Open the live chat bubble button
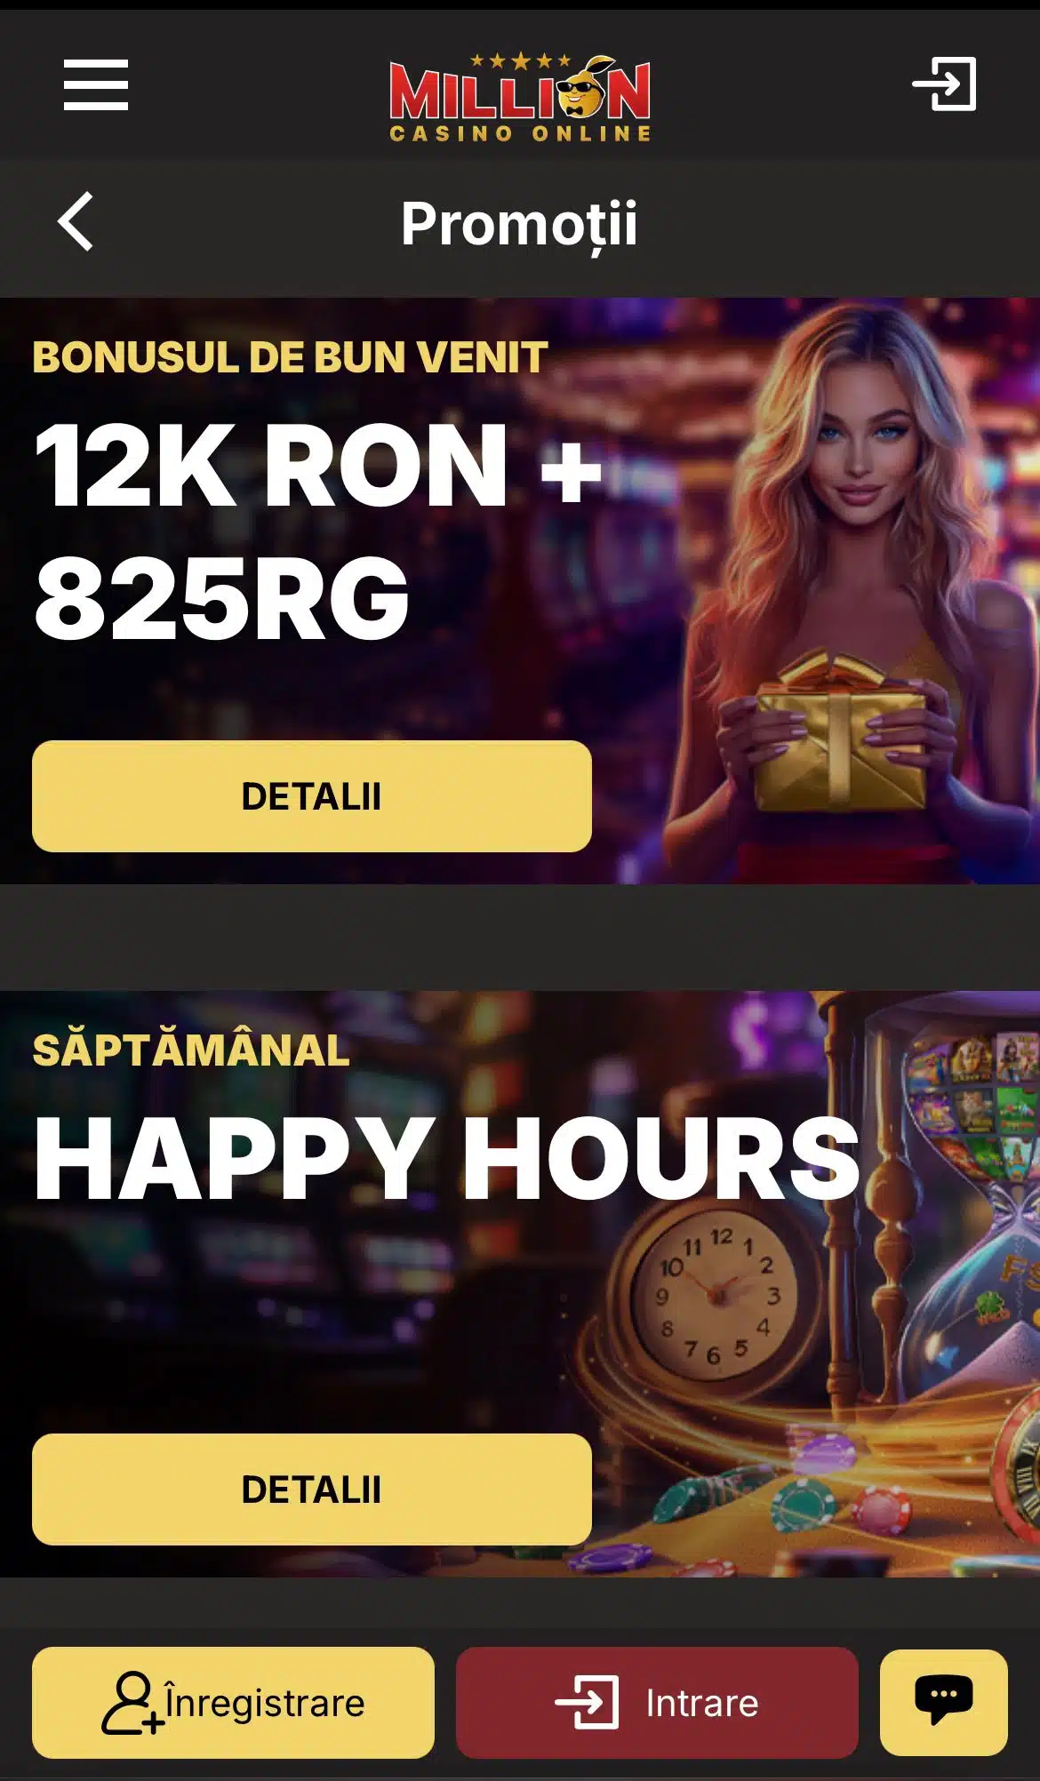The width and height of the screenshot is (1040, 1781). (944, 1702)
